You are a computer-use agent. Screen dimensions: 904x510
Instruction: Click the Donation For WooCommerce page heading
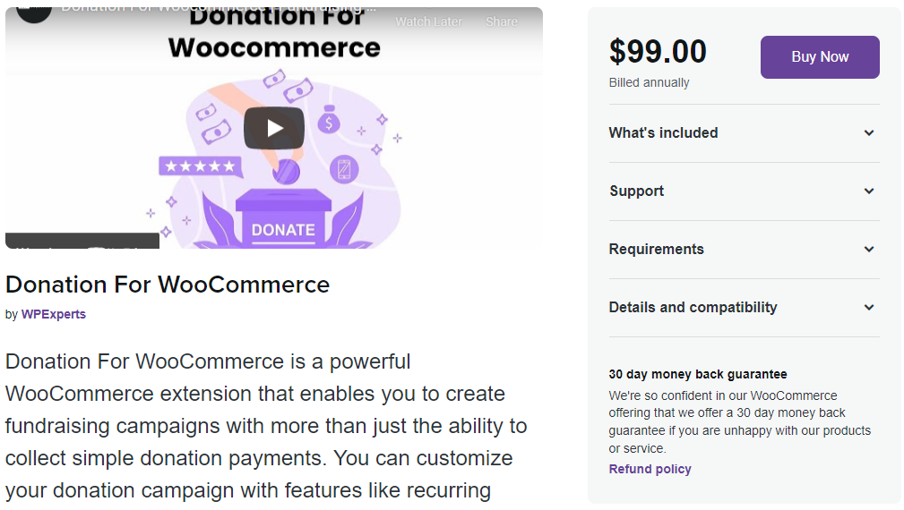(x=168, y=285)
